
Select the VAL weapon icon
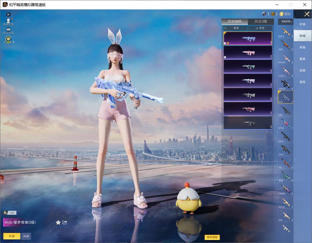tap(286, 163)
